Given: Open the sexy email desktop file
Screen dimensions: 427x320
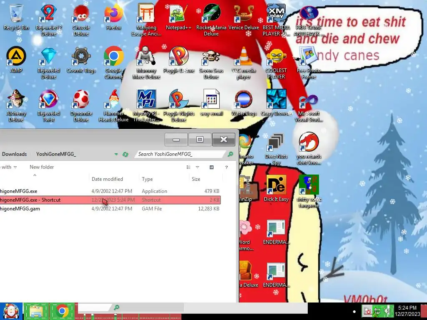Looking at the screenshot, I should (x=211, y=103).
